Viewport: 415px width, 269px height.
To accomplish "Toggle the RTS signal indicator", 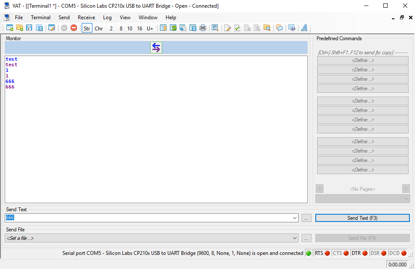I will click(322, 253).
